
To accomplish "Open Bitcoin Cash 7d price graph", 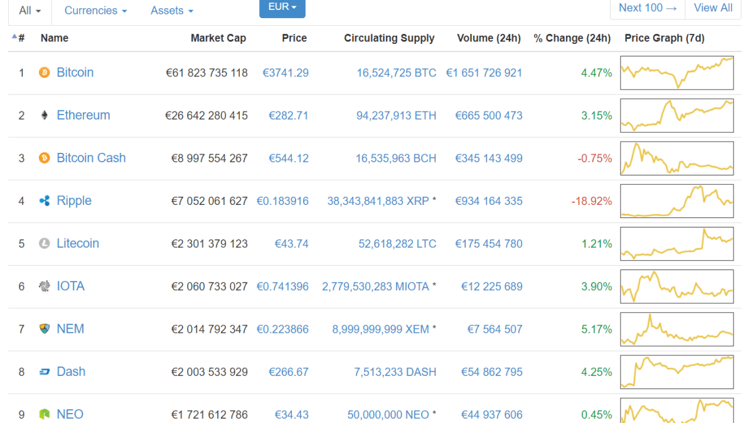I will pos(677,158).
